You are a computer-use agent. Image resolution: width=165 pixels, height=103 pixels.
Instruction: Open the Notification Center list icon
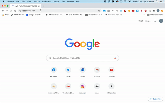pos(161,1)
